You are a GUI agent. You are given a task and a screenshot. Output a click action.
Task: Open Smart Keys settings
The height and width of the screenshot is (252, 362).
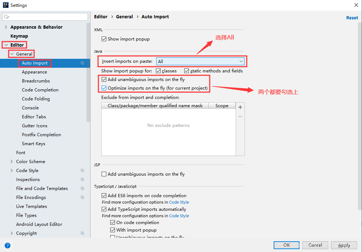[33, 144]
